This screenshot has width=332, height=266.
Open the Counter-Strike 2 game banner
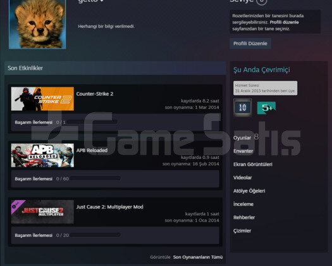click(42, 99)
